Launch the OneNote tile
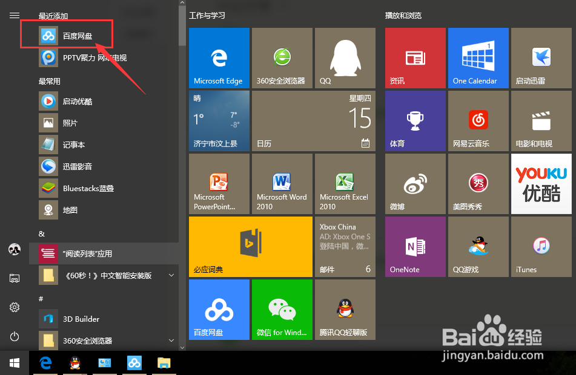This screenshot has width=576, height=375. pos(415,247)
